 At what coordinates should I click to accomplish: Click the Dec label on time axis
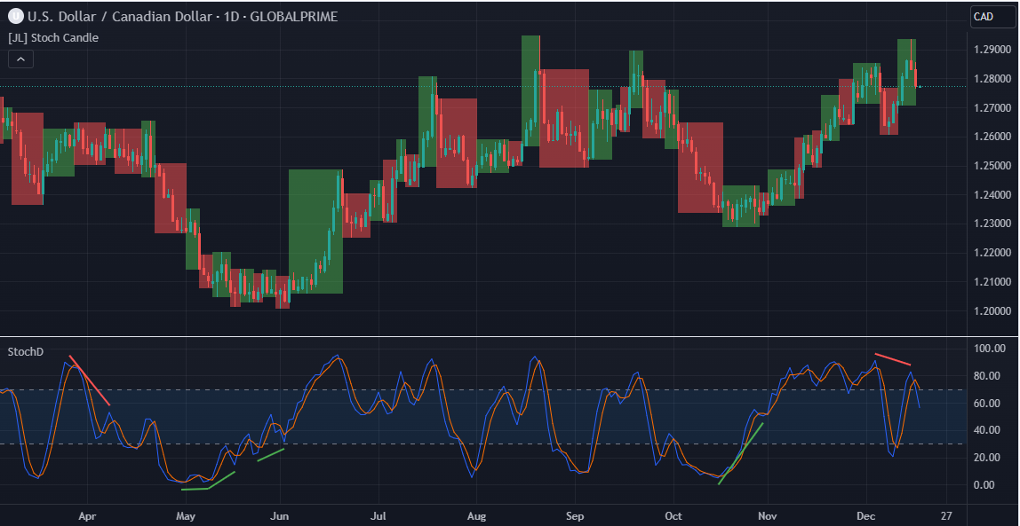(x=865, y=515)
